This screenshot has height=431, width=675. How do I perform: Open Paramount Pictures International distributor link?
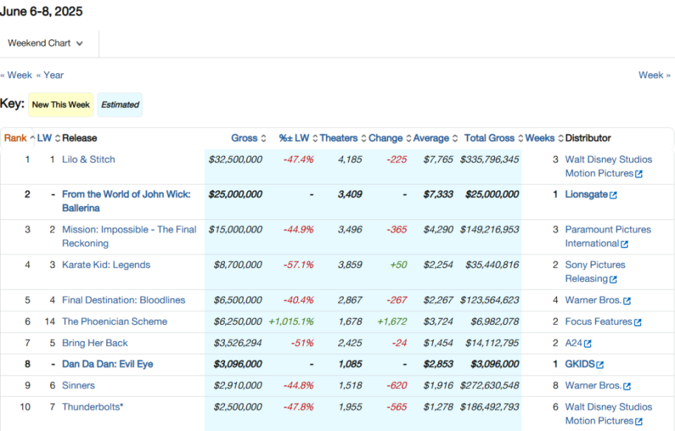coord(607,236)
